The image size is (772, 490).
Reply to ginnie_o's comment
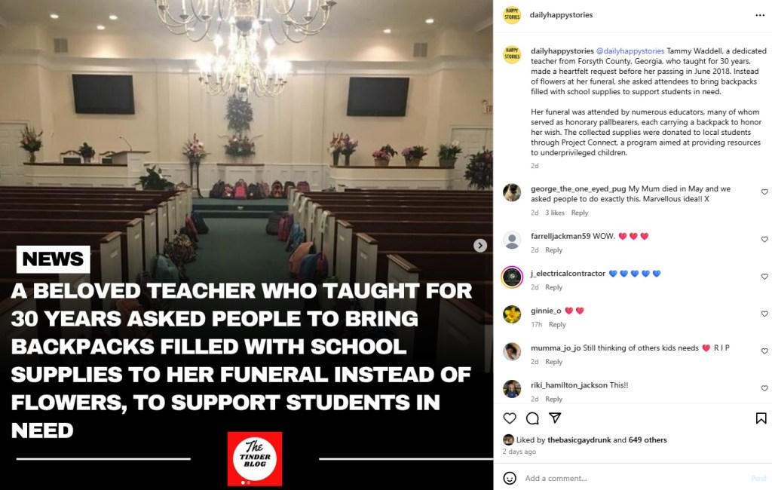(557, 325)
